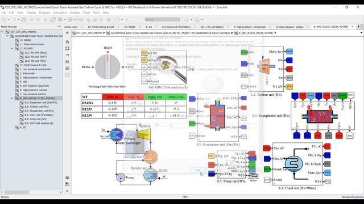Click the tab strip scroll-left arrow
The height and width of the screenshot is (204, 364).
[x=359, y=27]
